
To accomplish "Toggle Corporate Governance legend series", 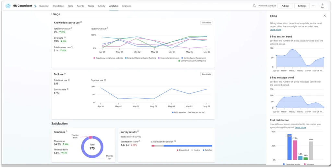I will [169, 58].
